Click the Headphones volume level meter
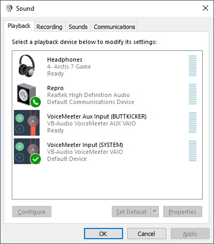The width and height of the screenshot is (214, 244). (x=193, y=65)
